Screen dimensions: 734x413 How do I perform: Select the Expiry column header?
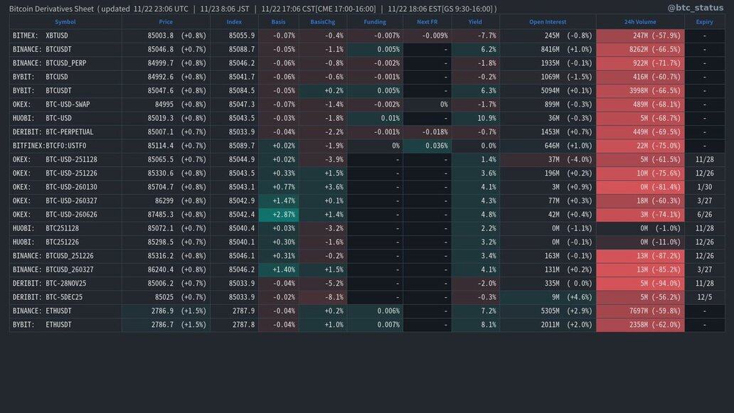pyautogui.click(x=704, y=22)
